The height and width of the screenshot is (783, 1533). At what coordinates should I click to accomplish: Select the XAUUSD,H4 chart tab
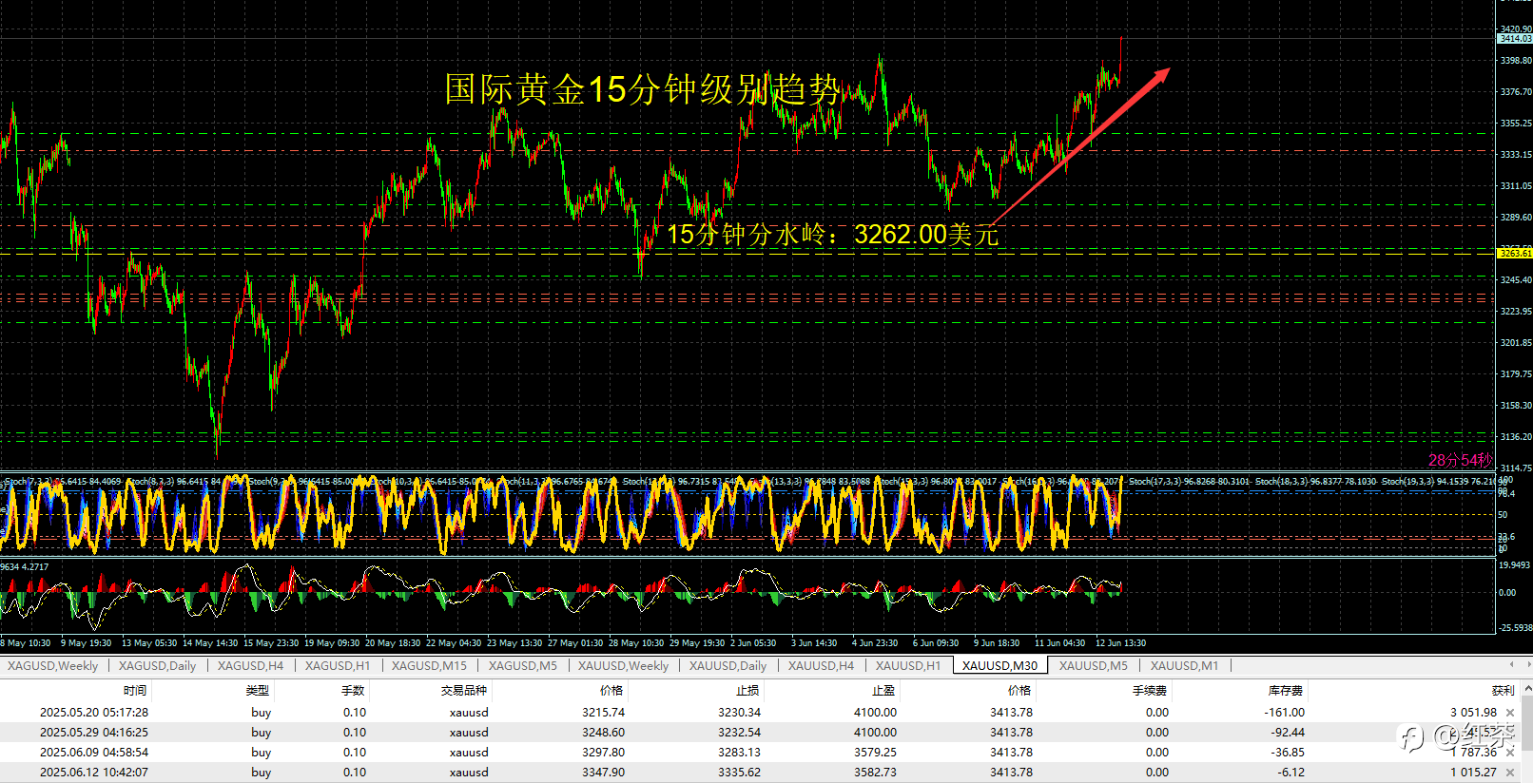click(x=821, y=666)
